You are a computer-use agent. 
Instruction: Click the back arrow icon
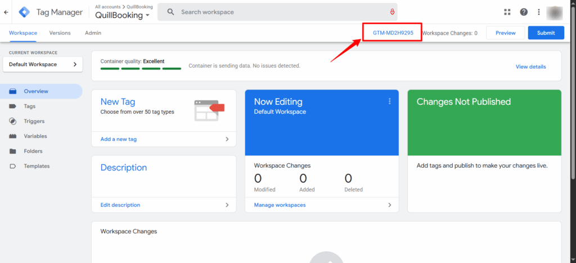click(x=6, y=12)
